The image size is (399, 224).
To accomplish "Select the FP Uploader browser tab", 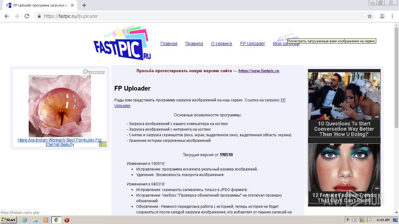I will pyautogui.click(x=40, y=5).
